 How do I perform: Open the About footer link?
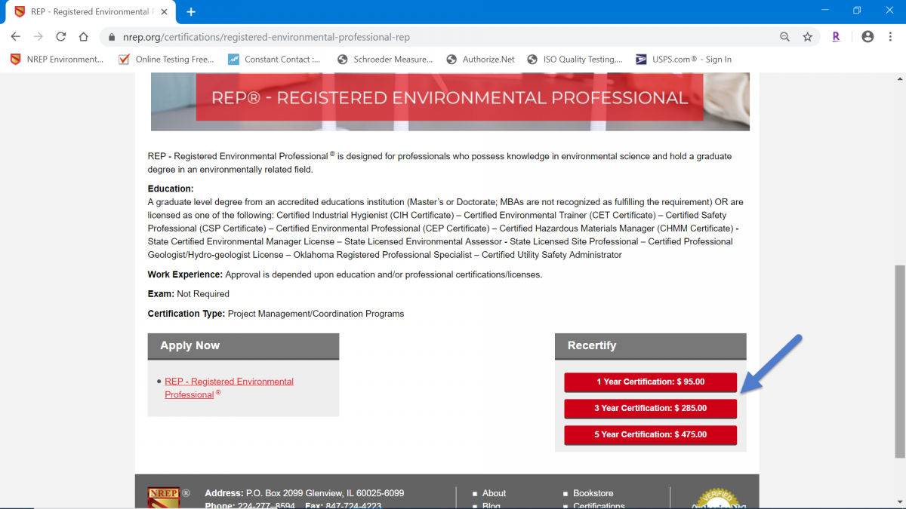click(494, 493)
